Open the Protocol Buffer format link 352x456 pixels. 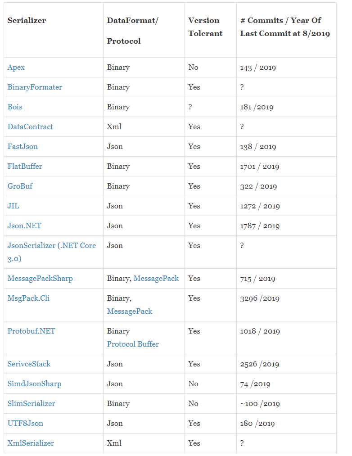pos(133,344)
